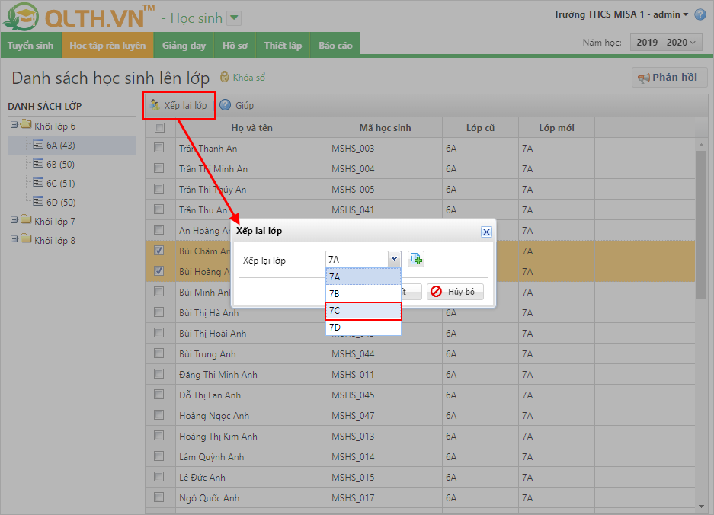Click the list icon of class 6B
Image resolution: width=714 pixels, height=515 pixels.
point(38,164)
